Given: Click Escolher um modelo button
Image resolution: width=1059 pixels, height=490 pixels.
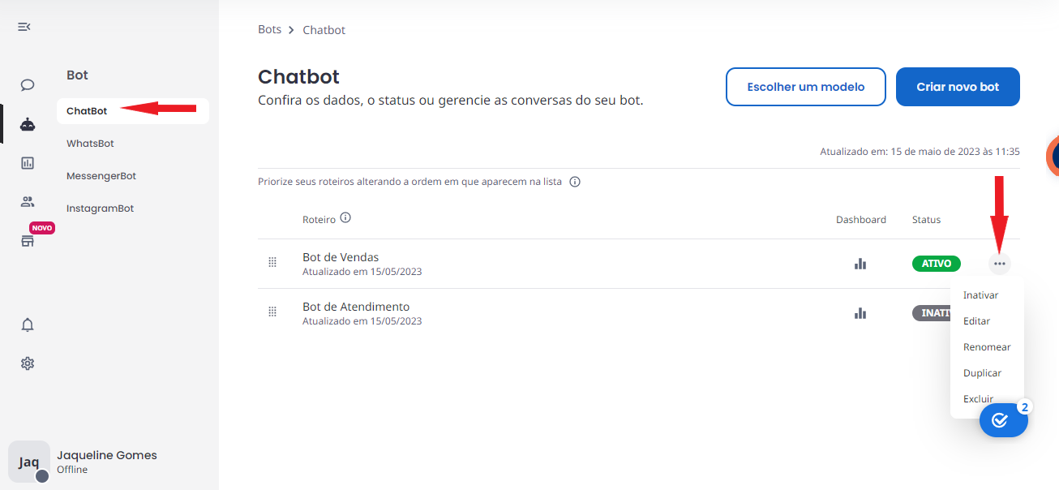Looking at the screenshot, I should pyautogui.click(x=806, y=87).
